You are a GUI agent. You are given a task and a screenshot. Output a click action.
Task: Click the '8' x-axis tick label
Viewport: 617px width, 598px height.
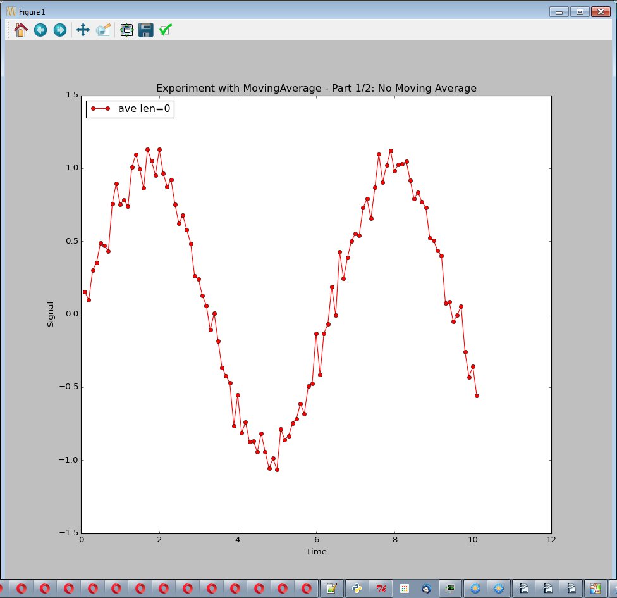coord(394,540)
